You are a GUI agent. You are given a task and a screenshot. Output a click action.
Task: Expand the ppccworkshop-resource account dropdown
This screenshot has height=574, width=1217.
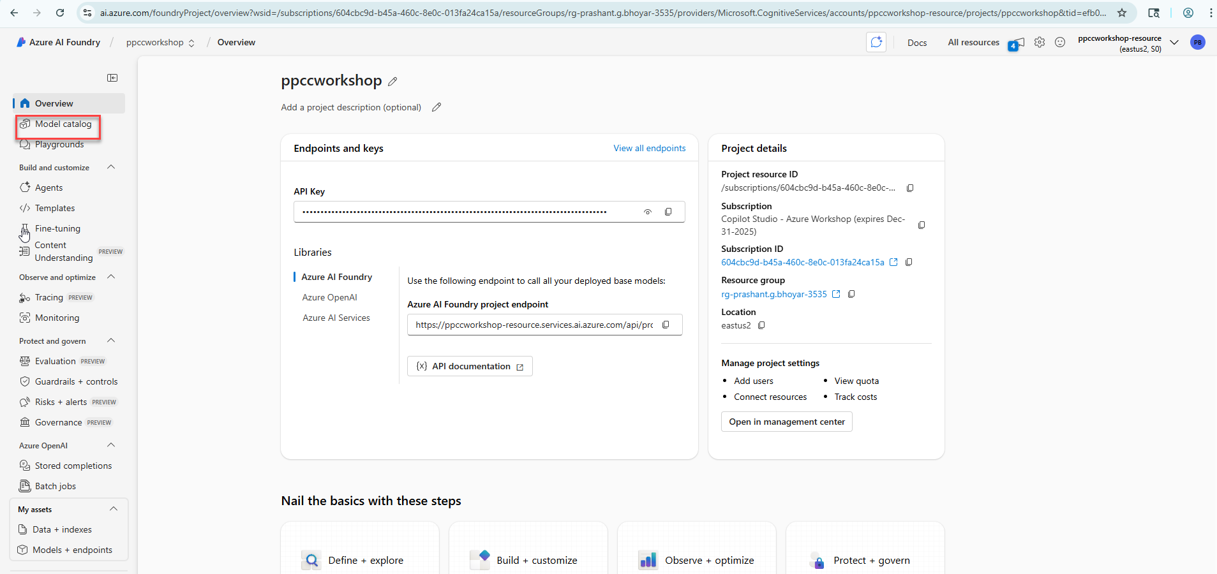tap(1174, 43)
